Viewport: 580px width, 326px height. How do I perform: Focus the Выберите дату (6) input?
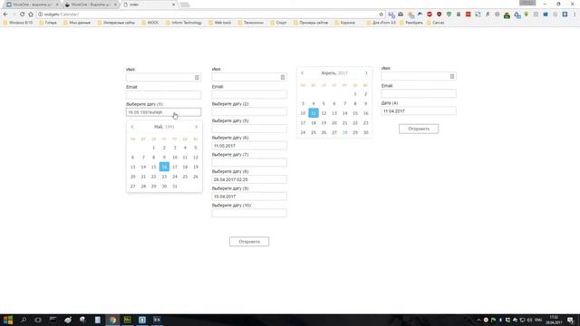249,146
